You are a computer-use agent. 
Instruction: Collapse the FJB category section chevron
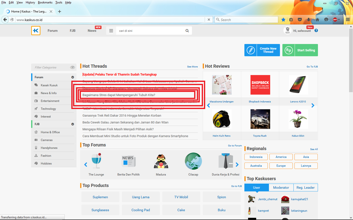pyautogui.click(x=73, y=124)
